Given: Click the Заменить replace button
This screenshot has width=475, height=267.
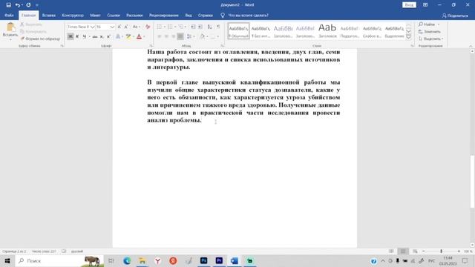Looking at the screenshot, I should pyautogui.click(x=430, y=31).
